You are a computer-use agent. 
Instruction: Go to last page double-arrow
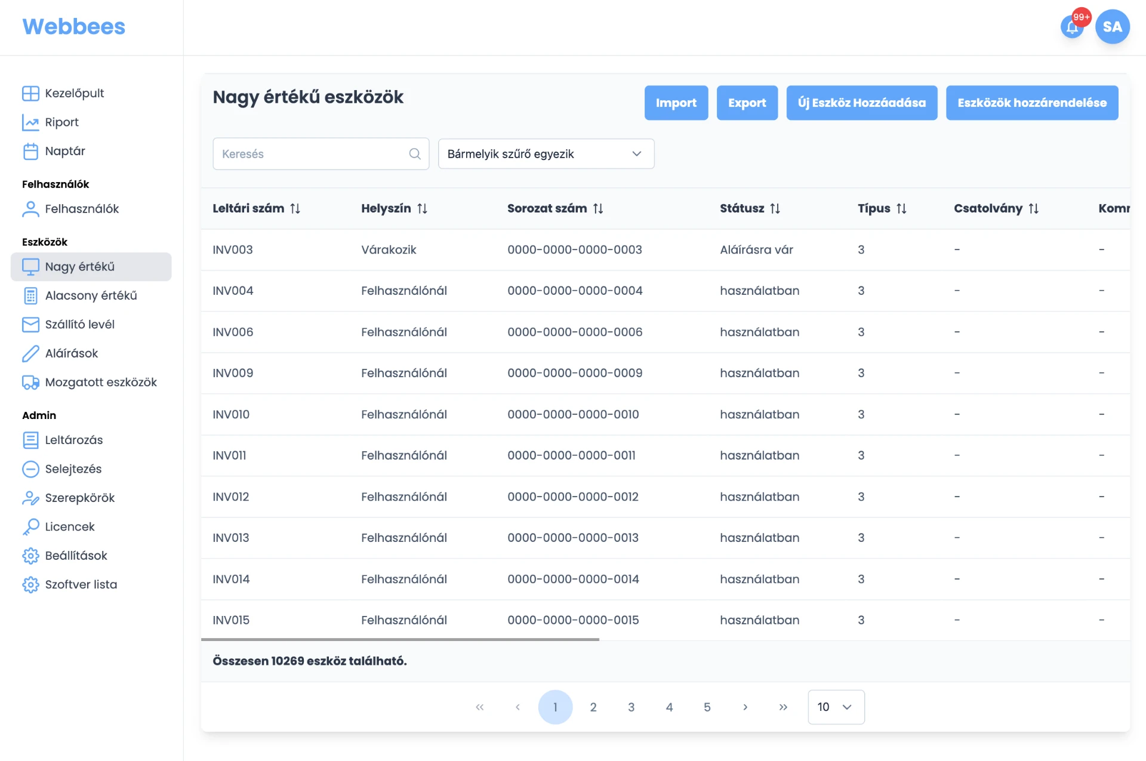[783, 707]
